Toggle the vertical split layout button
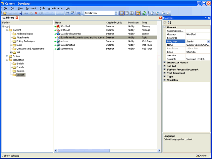 tap(132, 13)
